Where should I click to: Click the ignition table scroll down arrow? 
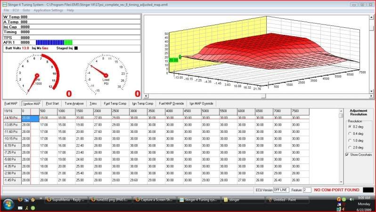[341, 182]
